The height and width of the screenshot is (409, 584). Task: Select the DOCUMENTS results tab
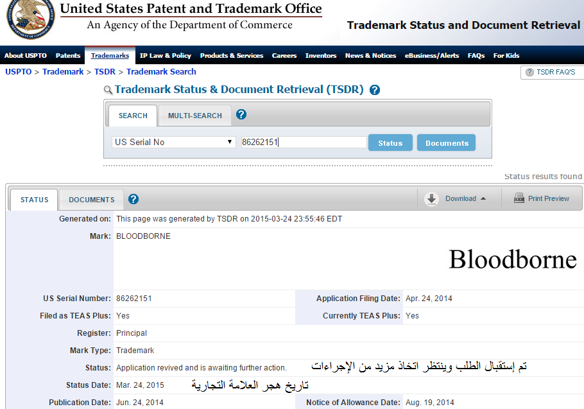tap(92, 200)
